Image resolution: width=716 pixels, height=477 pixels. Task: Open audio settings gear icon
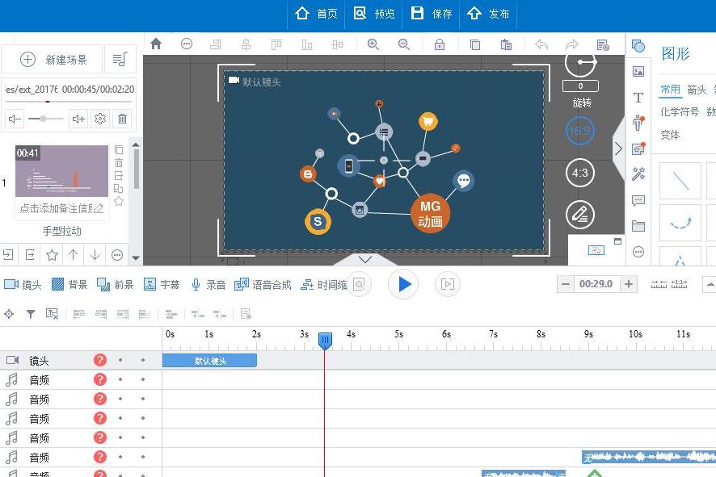pos(100,119)
